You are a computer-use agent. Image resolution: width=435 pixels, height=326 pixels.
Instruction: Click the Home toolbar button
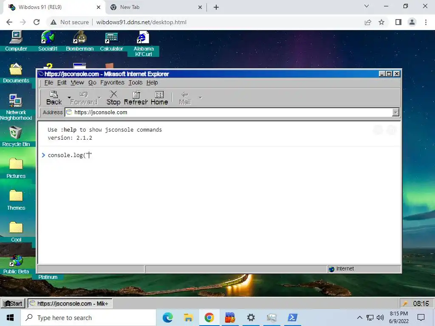pyautogui.click(x=159, y=98)
